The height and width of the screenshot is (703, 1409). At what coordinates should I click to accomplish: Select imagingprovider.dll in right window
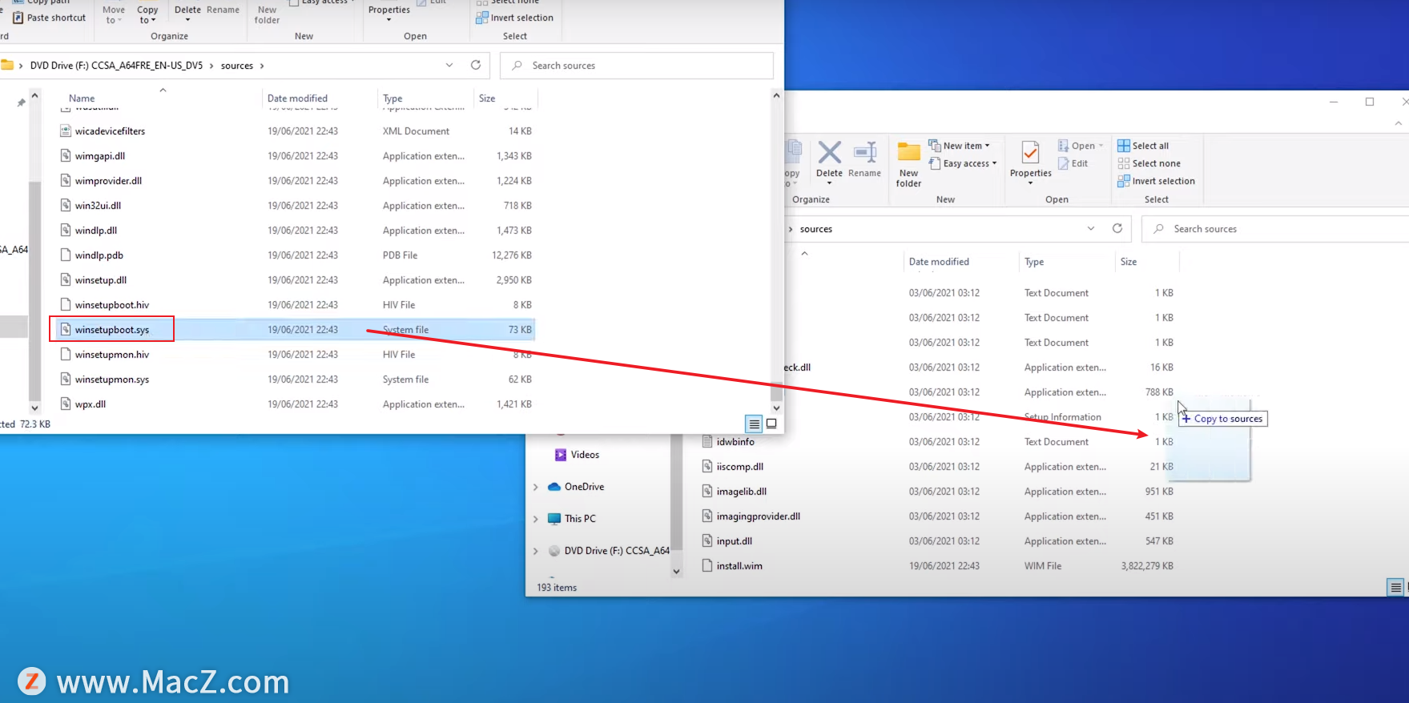click(751, 516)
